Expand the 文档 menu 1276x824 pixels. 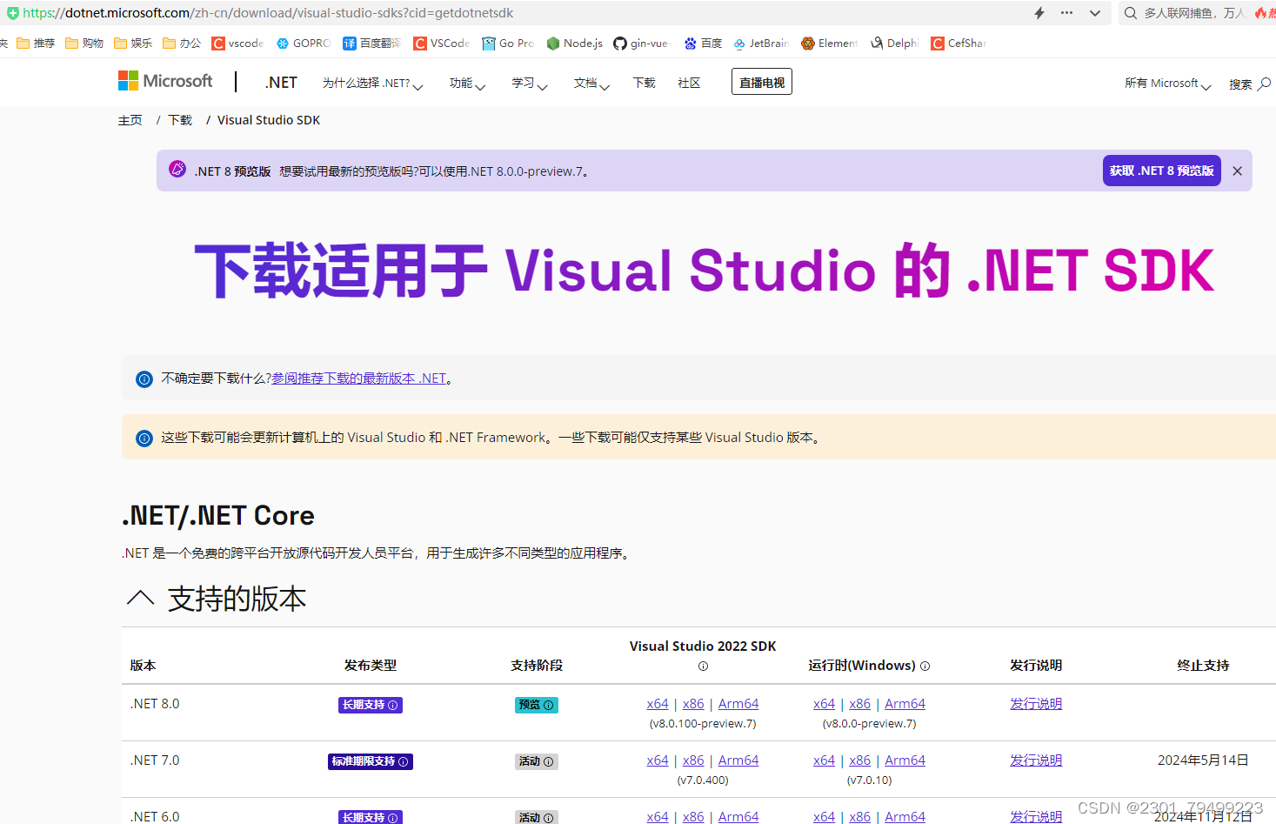[591, 84]
